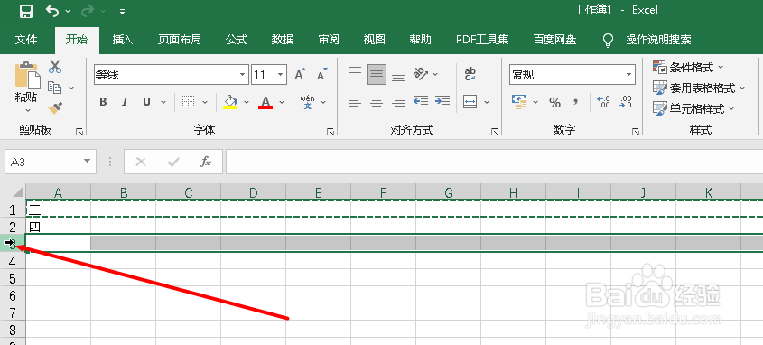The width and height of the screenshot is (763, 345).
Task: Decrease decimal places
Action: pos(625,102)
